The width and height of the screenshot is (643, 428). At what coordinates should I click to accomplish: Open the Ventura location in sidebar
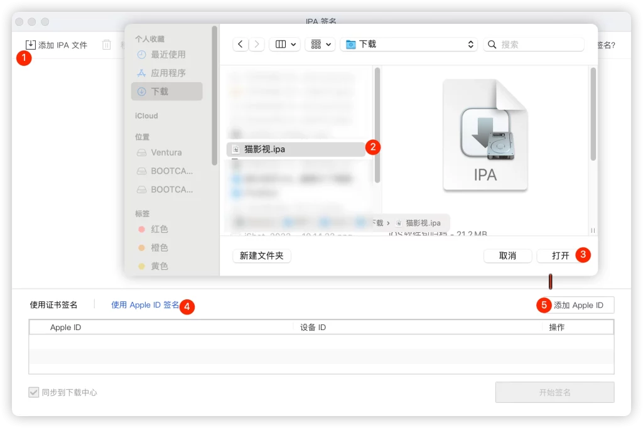coord(163,152)
